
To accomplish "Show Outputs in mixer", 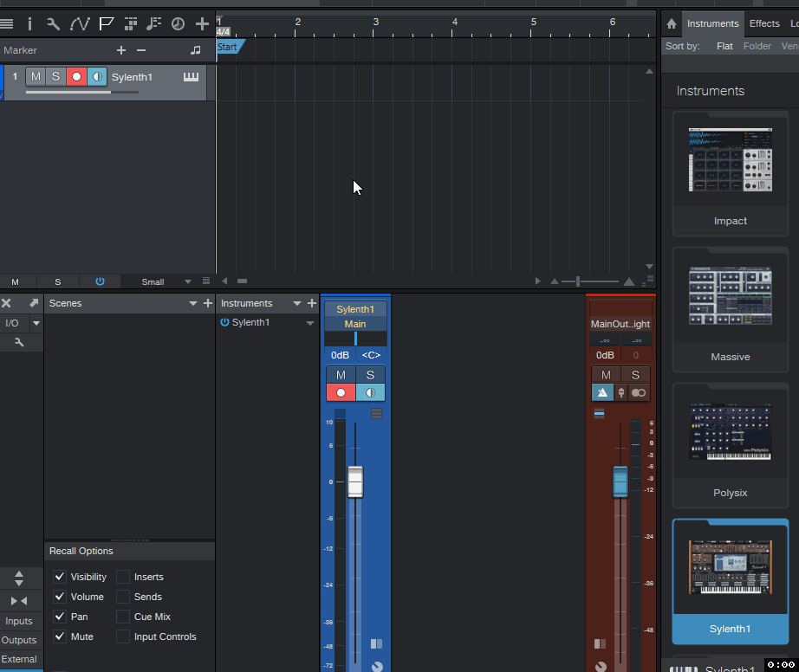I will click(19, 640).
